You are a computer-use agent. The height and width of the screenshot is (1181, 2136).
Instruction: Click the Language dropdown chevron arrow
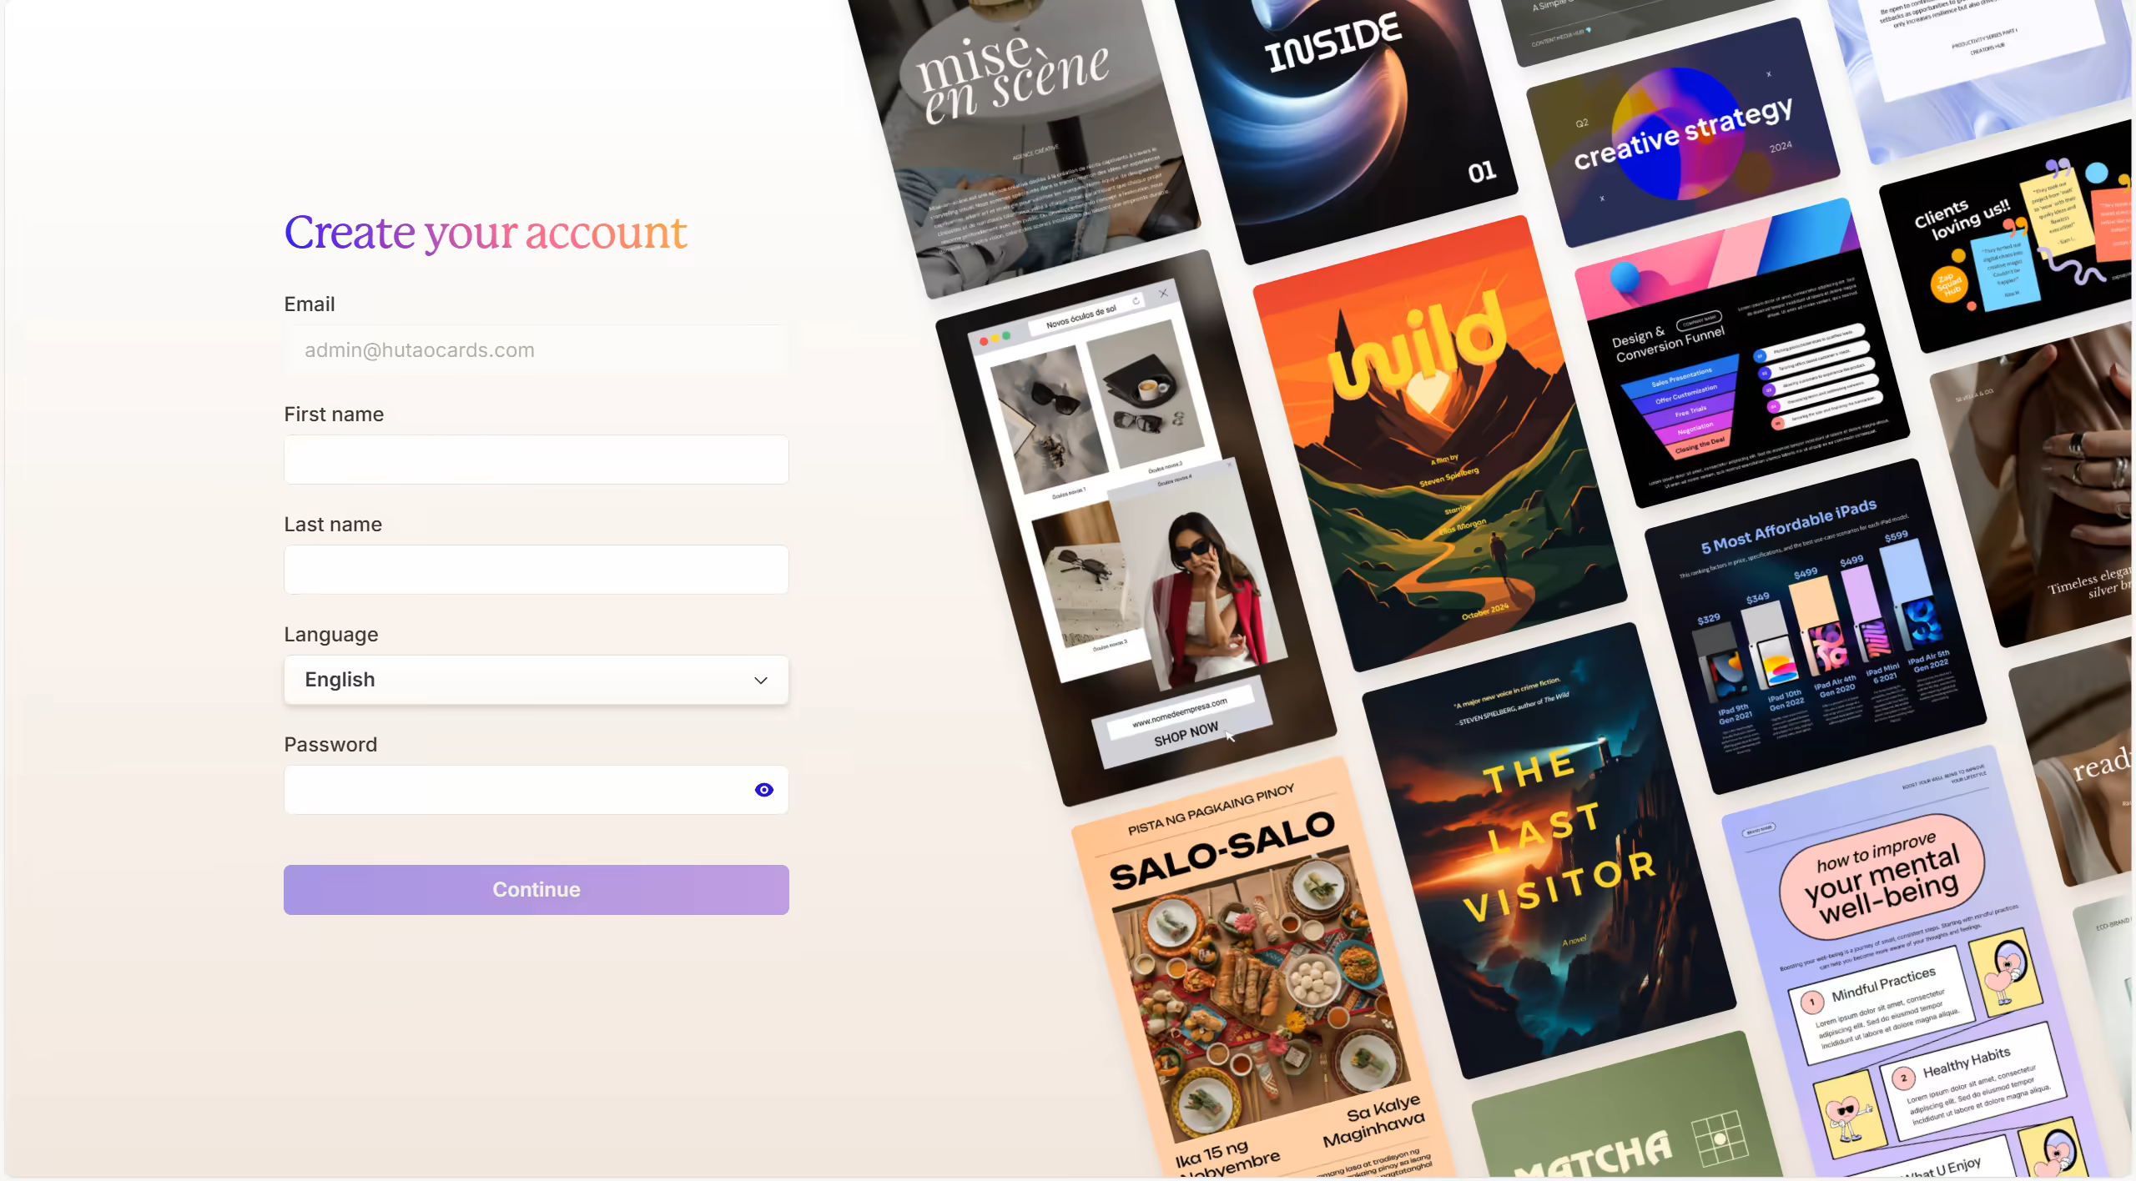(x=760, y=681)
